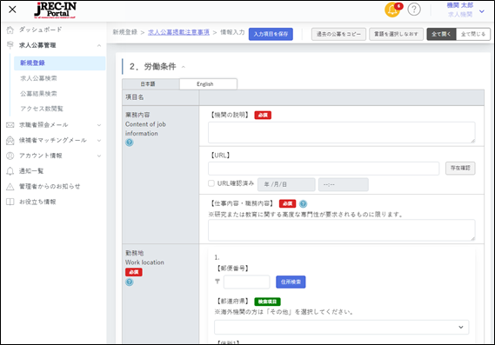Image resolution: width=495 pixels, height=345 pixels.
Task: Click the お役立ち情報 book icon
Action: tap(10, 202)
